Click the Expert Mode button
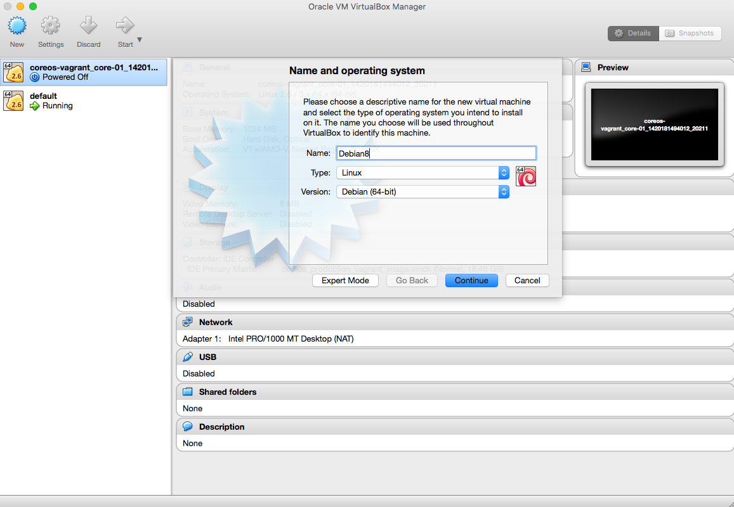 point(345,280)
